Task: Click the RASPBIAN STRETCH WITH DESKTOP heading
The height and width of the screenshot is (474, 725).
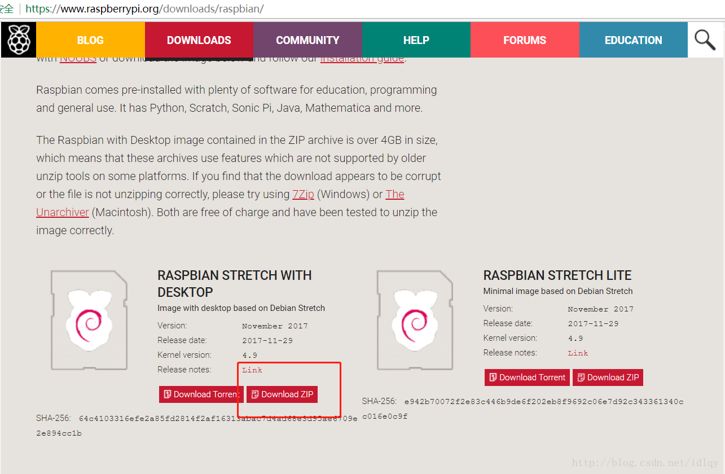Action: coord(235,284)
